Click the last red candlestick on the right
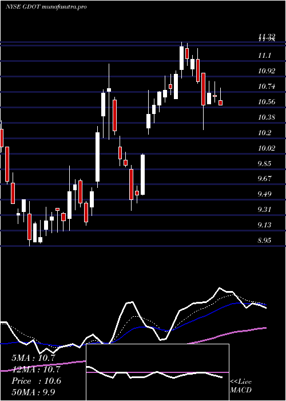The image size is (286, 401). (221, 103)
